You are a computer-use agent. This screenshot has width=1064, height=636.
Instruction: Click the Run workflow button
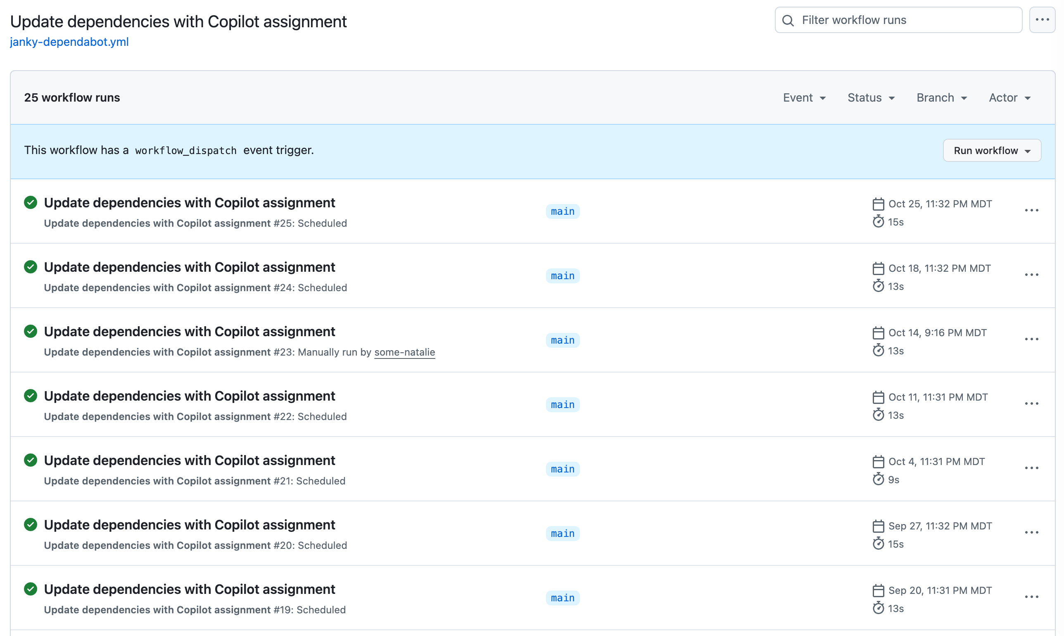(x=992, y=150)
